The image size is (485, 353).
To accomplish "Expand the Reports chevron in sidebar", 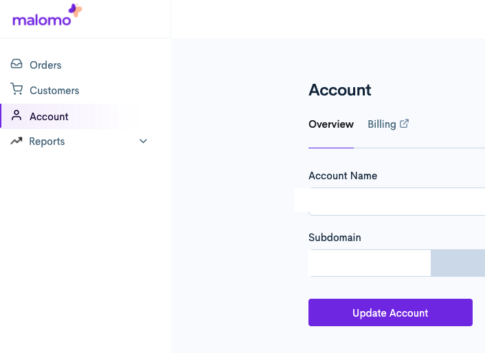I will 144,141.
